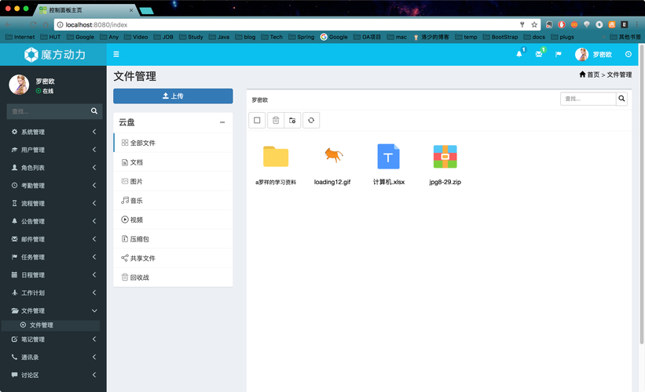Click the browser reload button
Screen dimensions: 645x392
[x=34, y=24]
